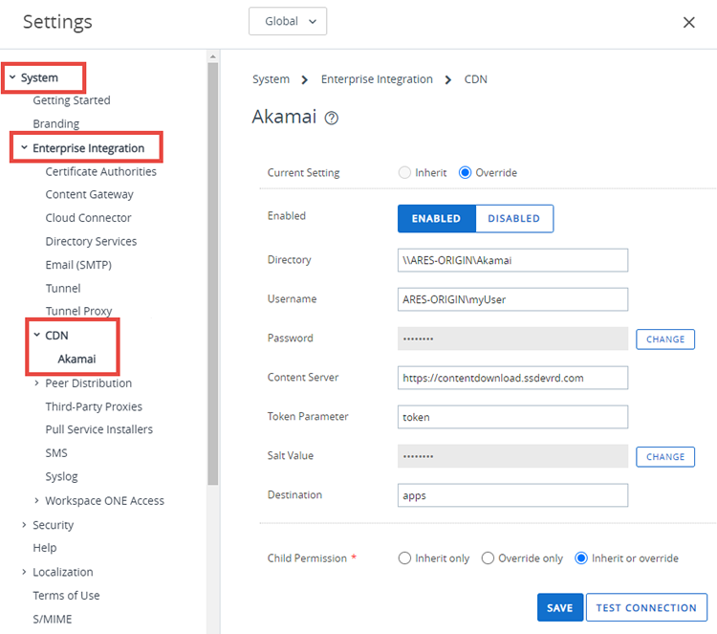Click the TEST CONNECTION button

click(646, 607)
